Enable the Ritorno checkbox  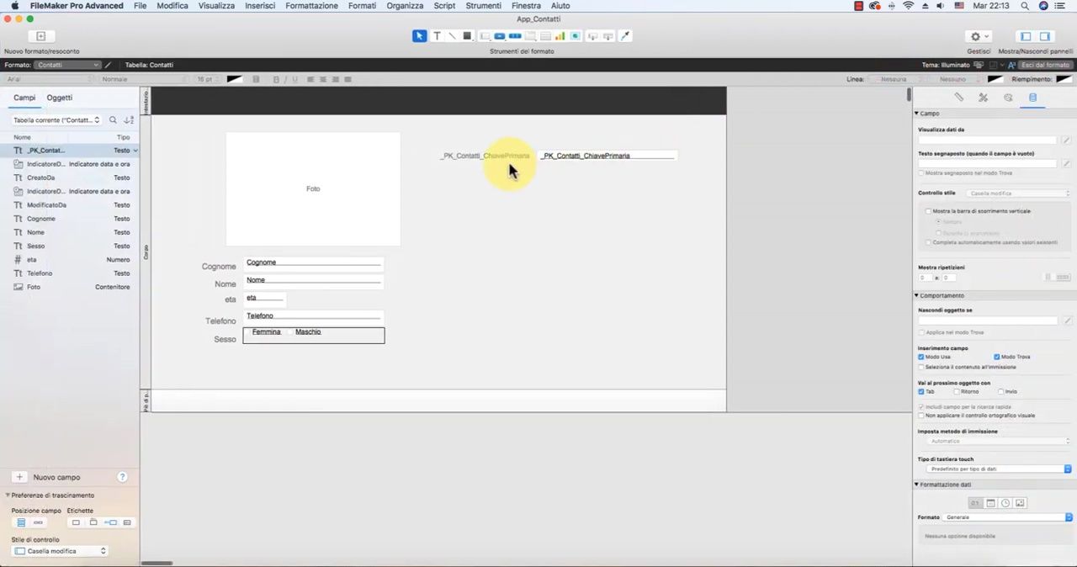click(957, 391)
